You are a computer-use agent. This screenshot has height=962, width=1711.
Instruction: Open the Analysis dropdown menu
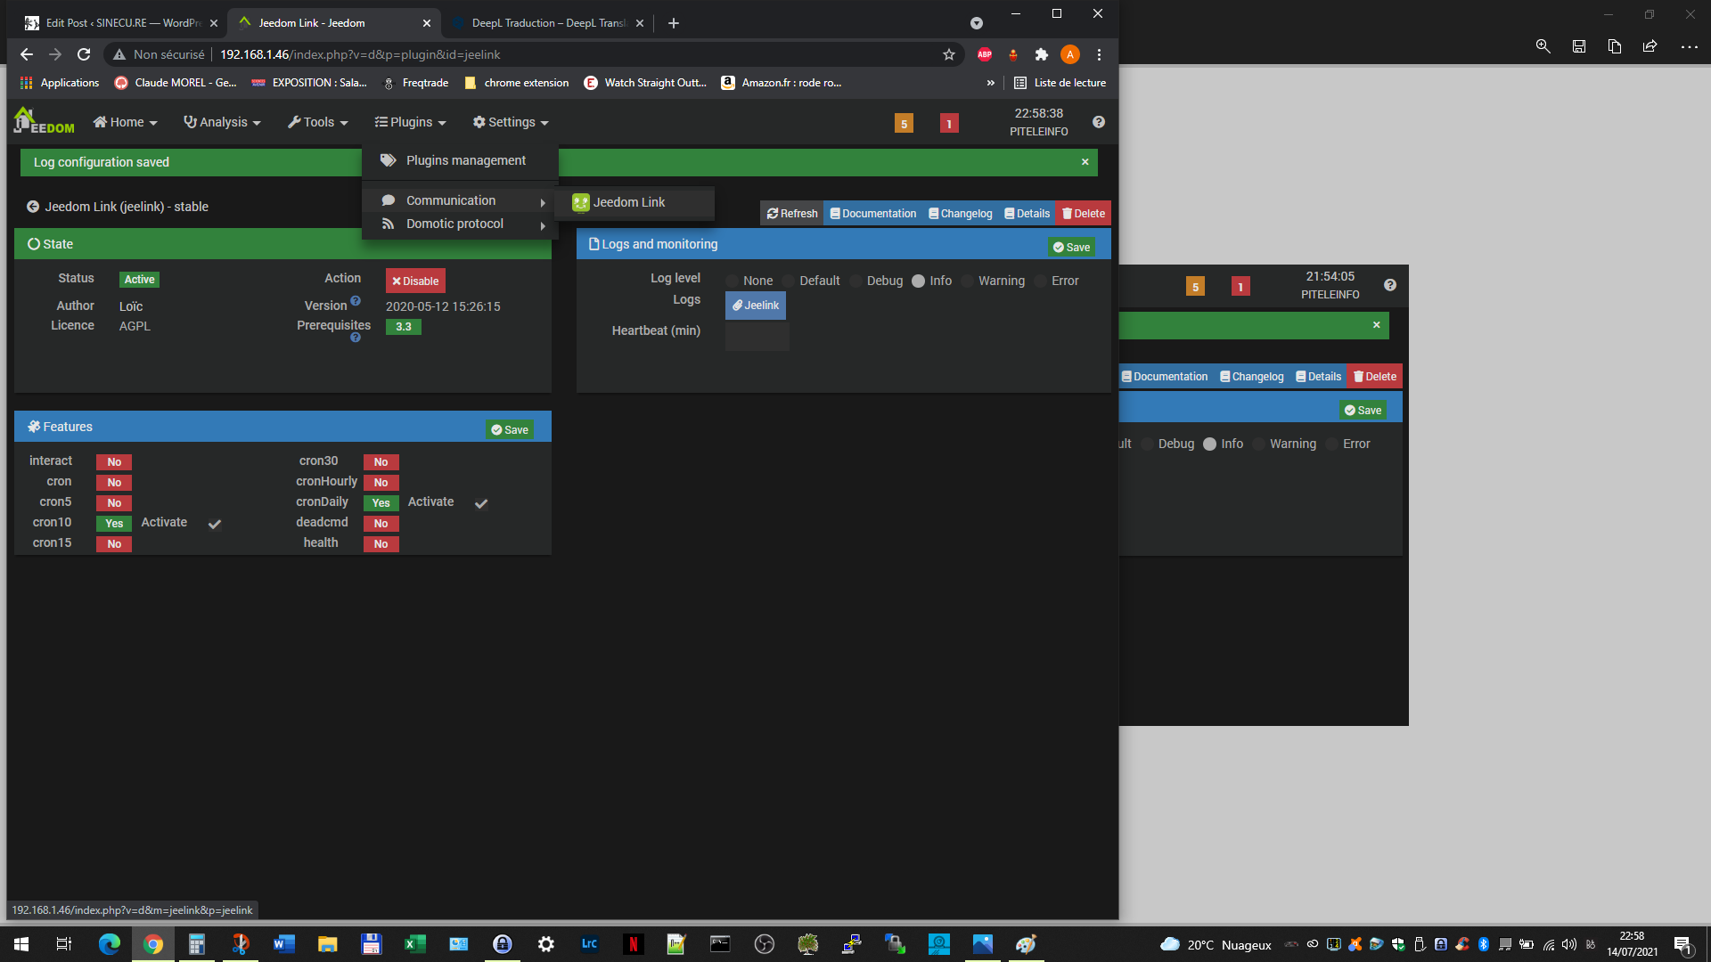point(222,122)
